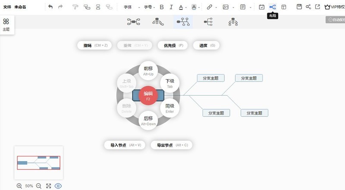Insert a hyperlink with the link icon

(x=209, y=7)
